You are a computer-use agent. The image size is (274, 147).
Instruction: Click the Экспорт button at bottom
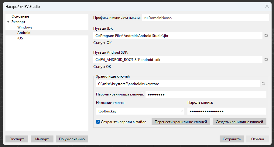coord(17,139)
